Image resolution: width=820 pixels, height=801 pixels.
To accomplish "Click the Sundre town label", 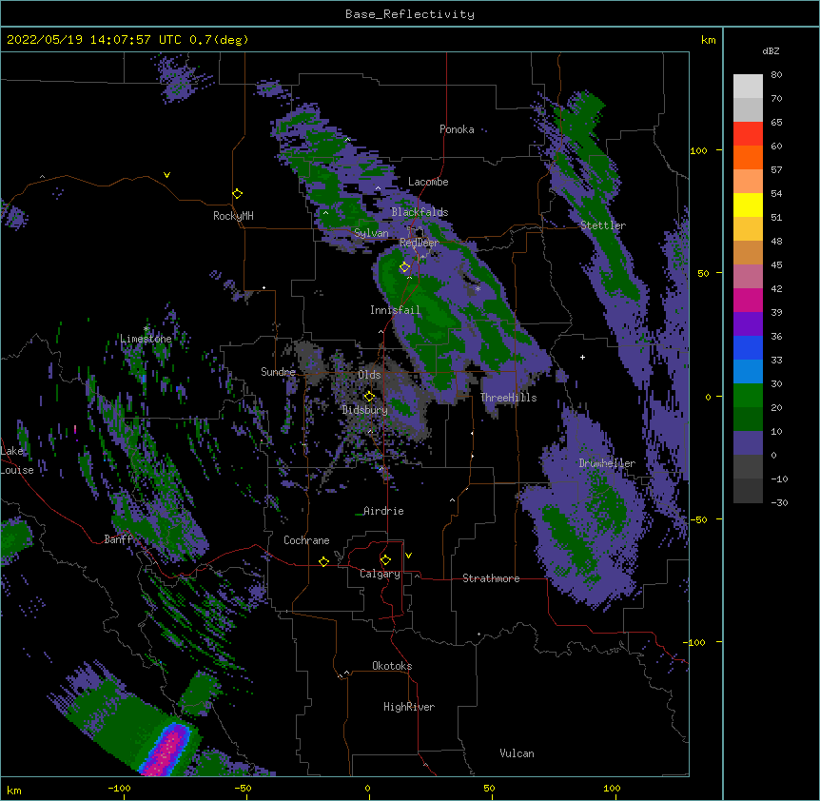I will 278,372.
